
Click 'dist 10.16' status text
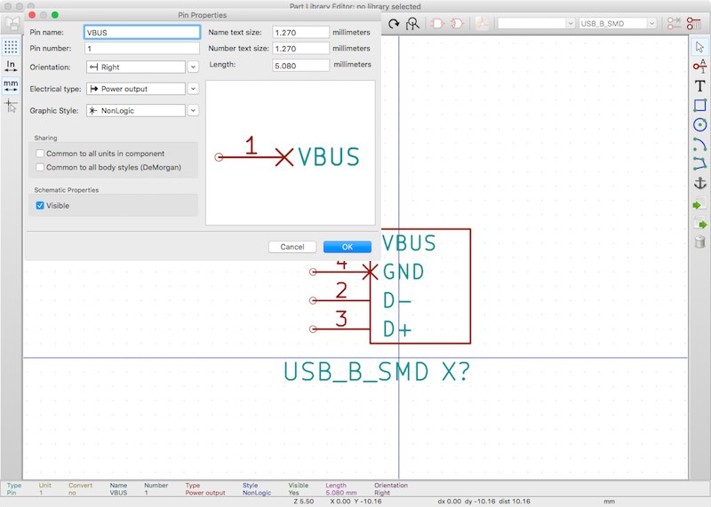tap(515, 501)
